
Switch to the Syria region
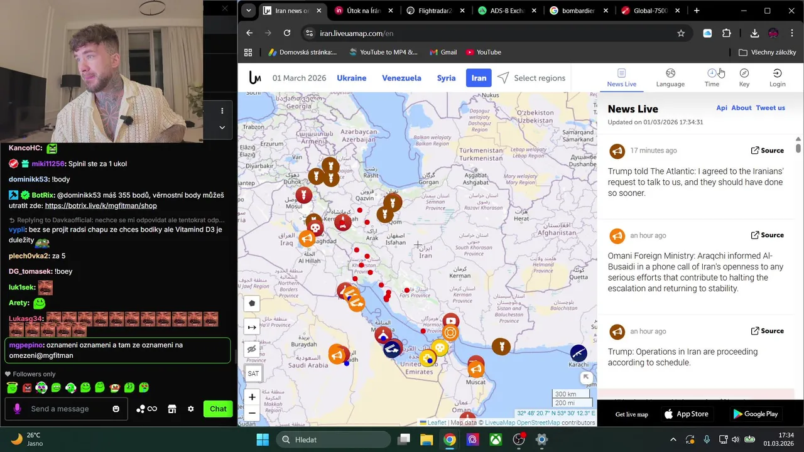pyautogui.click(x=447, y=78)
